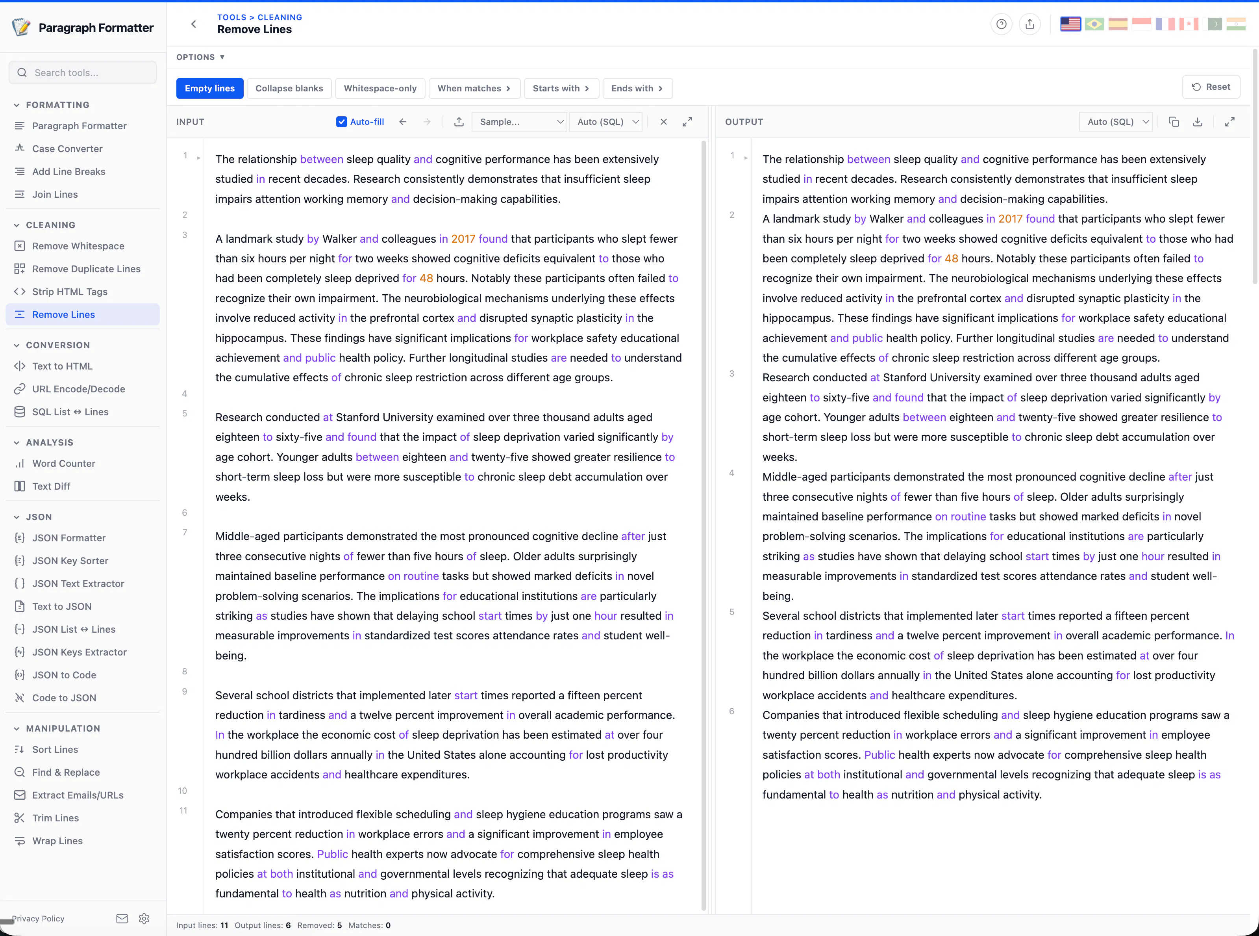Open the Sort Lines tool

pos(83,750)
